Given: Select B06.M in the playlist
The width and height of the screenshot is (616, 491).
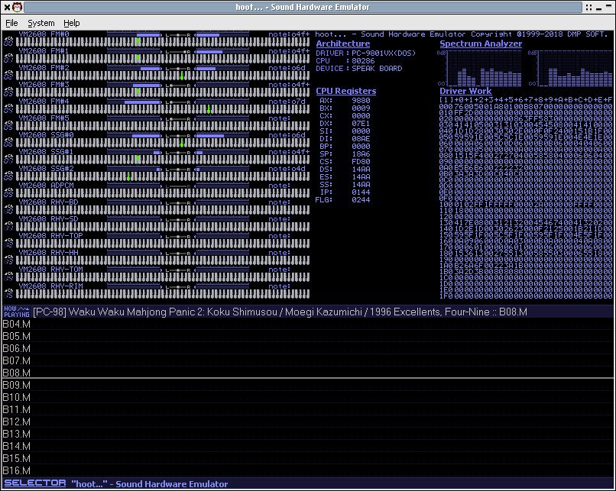Looking at the screenshot, I should pos(308,348).
